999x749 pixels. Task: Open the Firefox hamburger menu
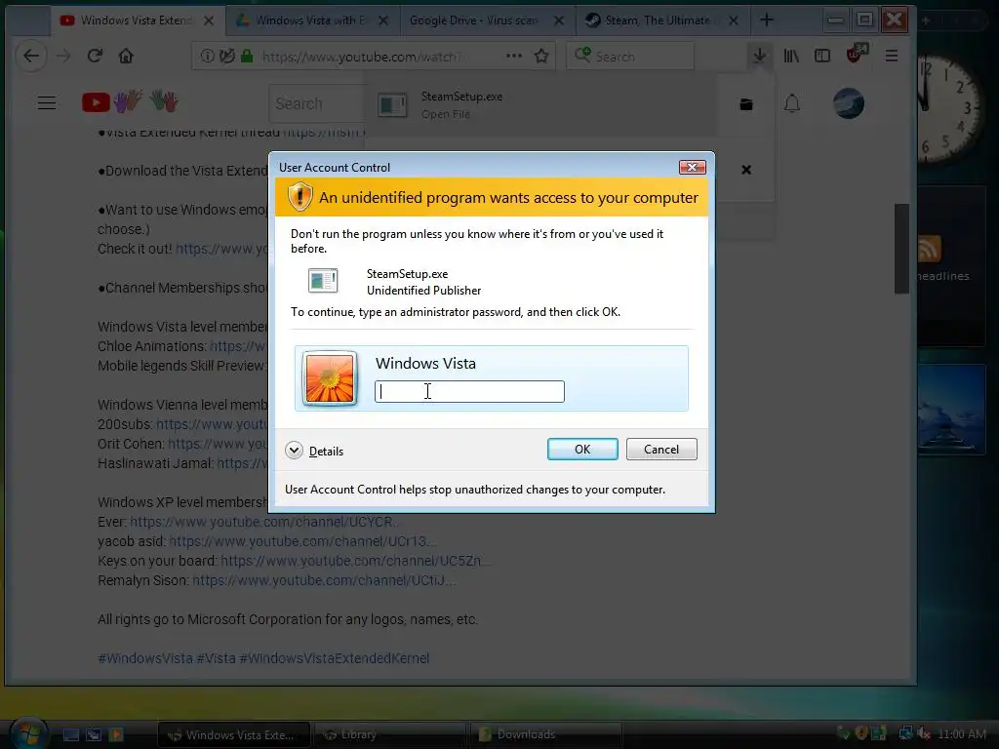892,56
